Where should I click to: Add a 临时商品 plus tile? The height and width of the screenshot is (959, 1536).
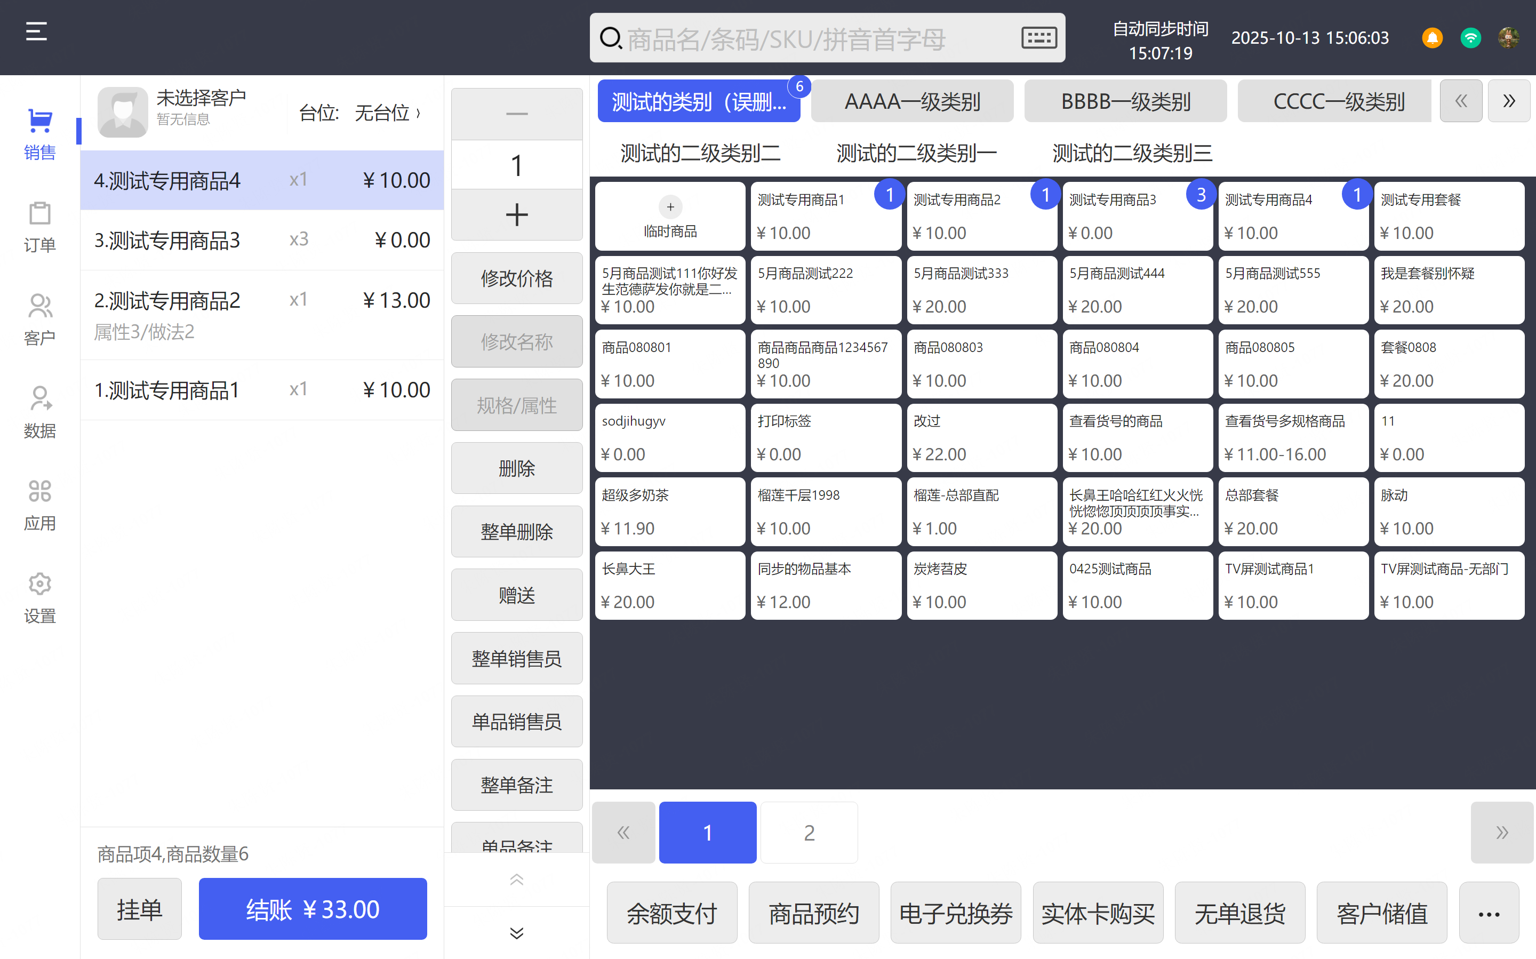point(670,217)
